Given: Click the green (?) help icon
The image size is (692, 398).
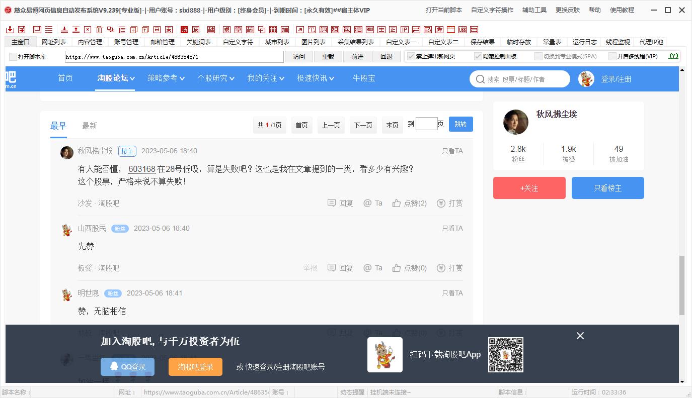Looking at the screenshot, I should coord(673,56).
